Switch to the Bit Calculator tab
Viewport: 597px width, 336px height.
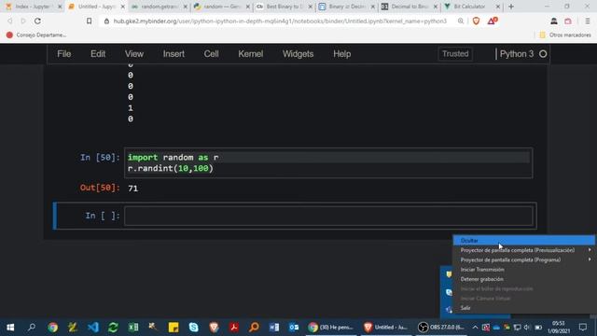coord(471,7)
